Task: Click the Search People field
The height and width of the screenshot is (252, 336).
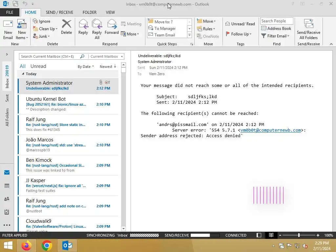Action: pos(276,21)
